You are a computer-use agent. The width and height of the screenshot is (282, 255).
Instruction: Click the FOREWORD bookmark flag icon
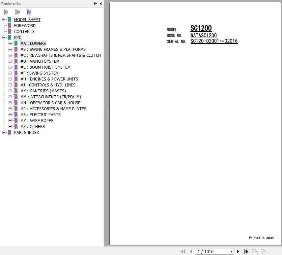[10, 26]
